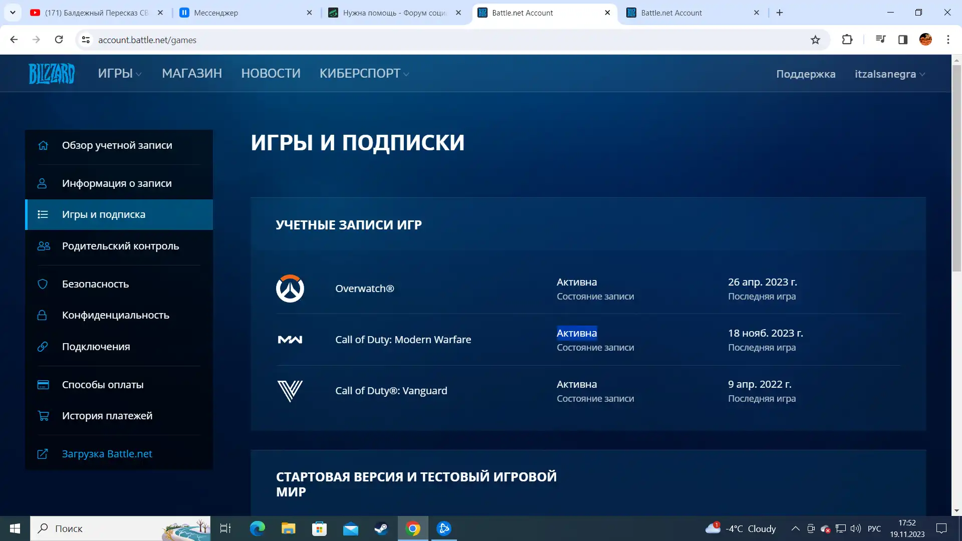This screenshot has height=541, width=962.
Task: Open the МАГАЗИН menu item
Action: (192, 74)
